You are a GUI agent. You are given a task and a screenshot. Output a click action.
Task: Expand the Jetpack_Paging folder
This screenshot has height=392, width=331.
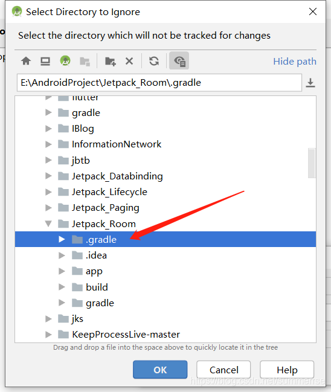point(48,208)
